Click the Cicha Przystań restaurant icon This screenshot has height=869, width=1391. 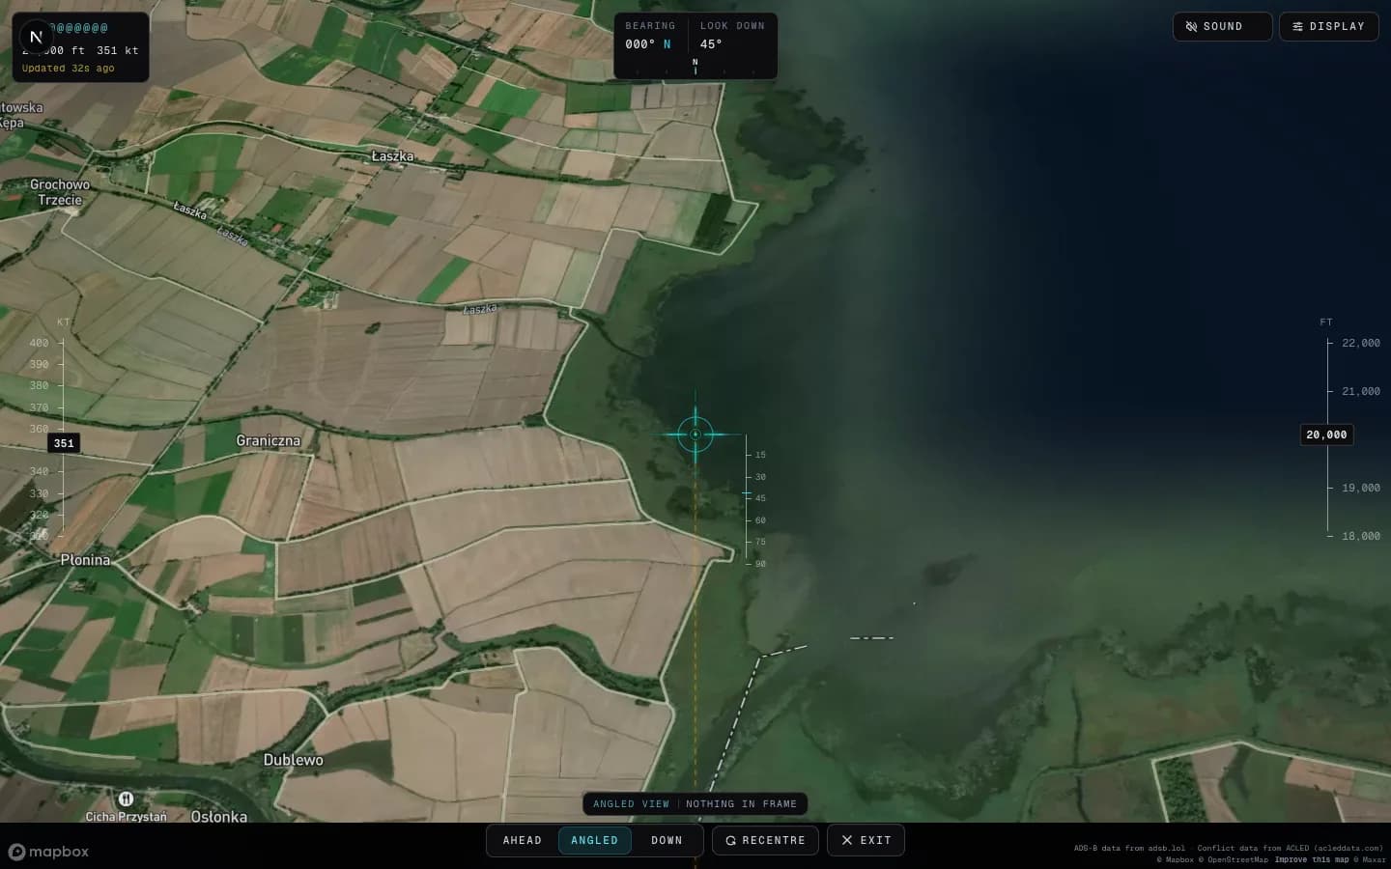(126, 799)
